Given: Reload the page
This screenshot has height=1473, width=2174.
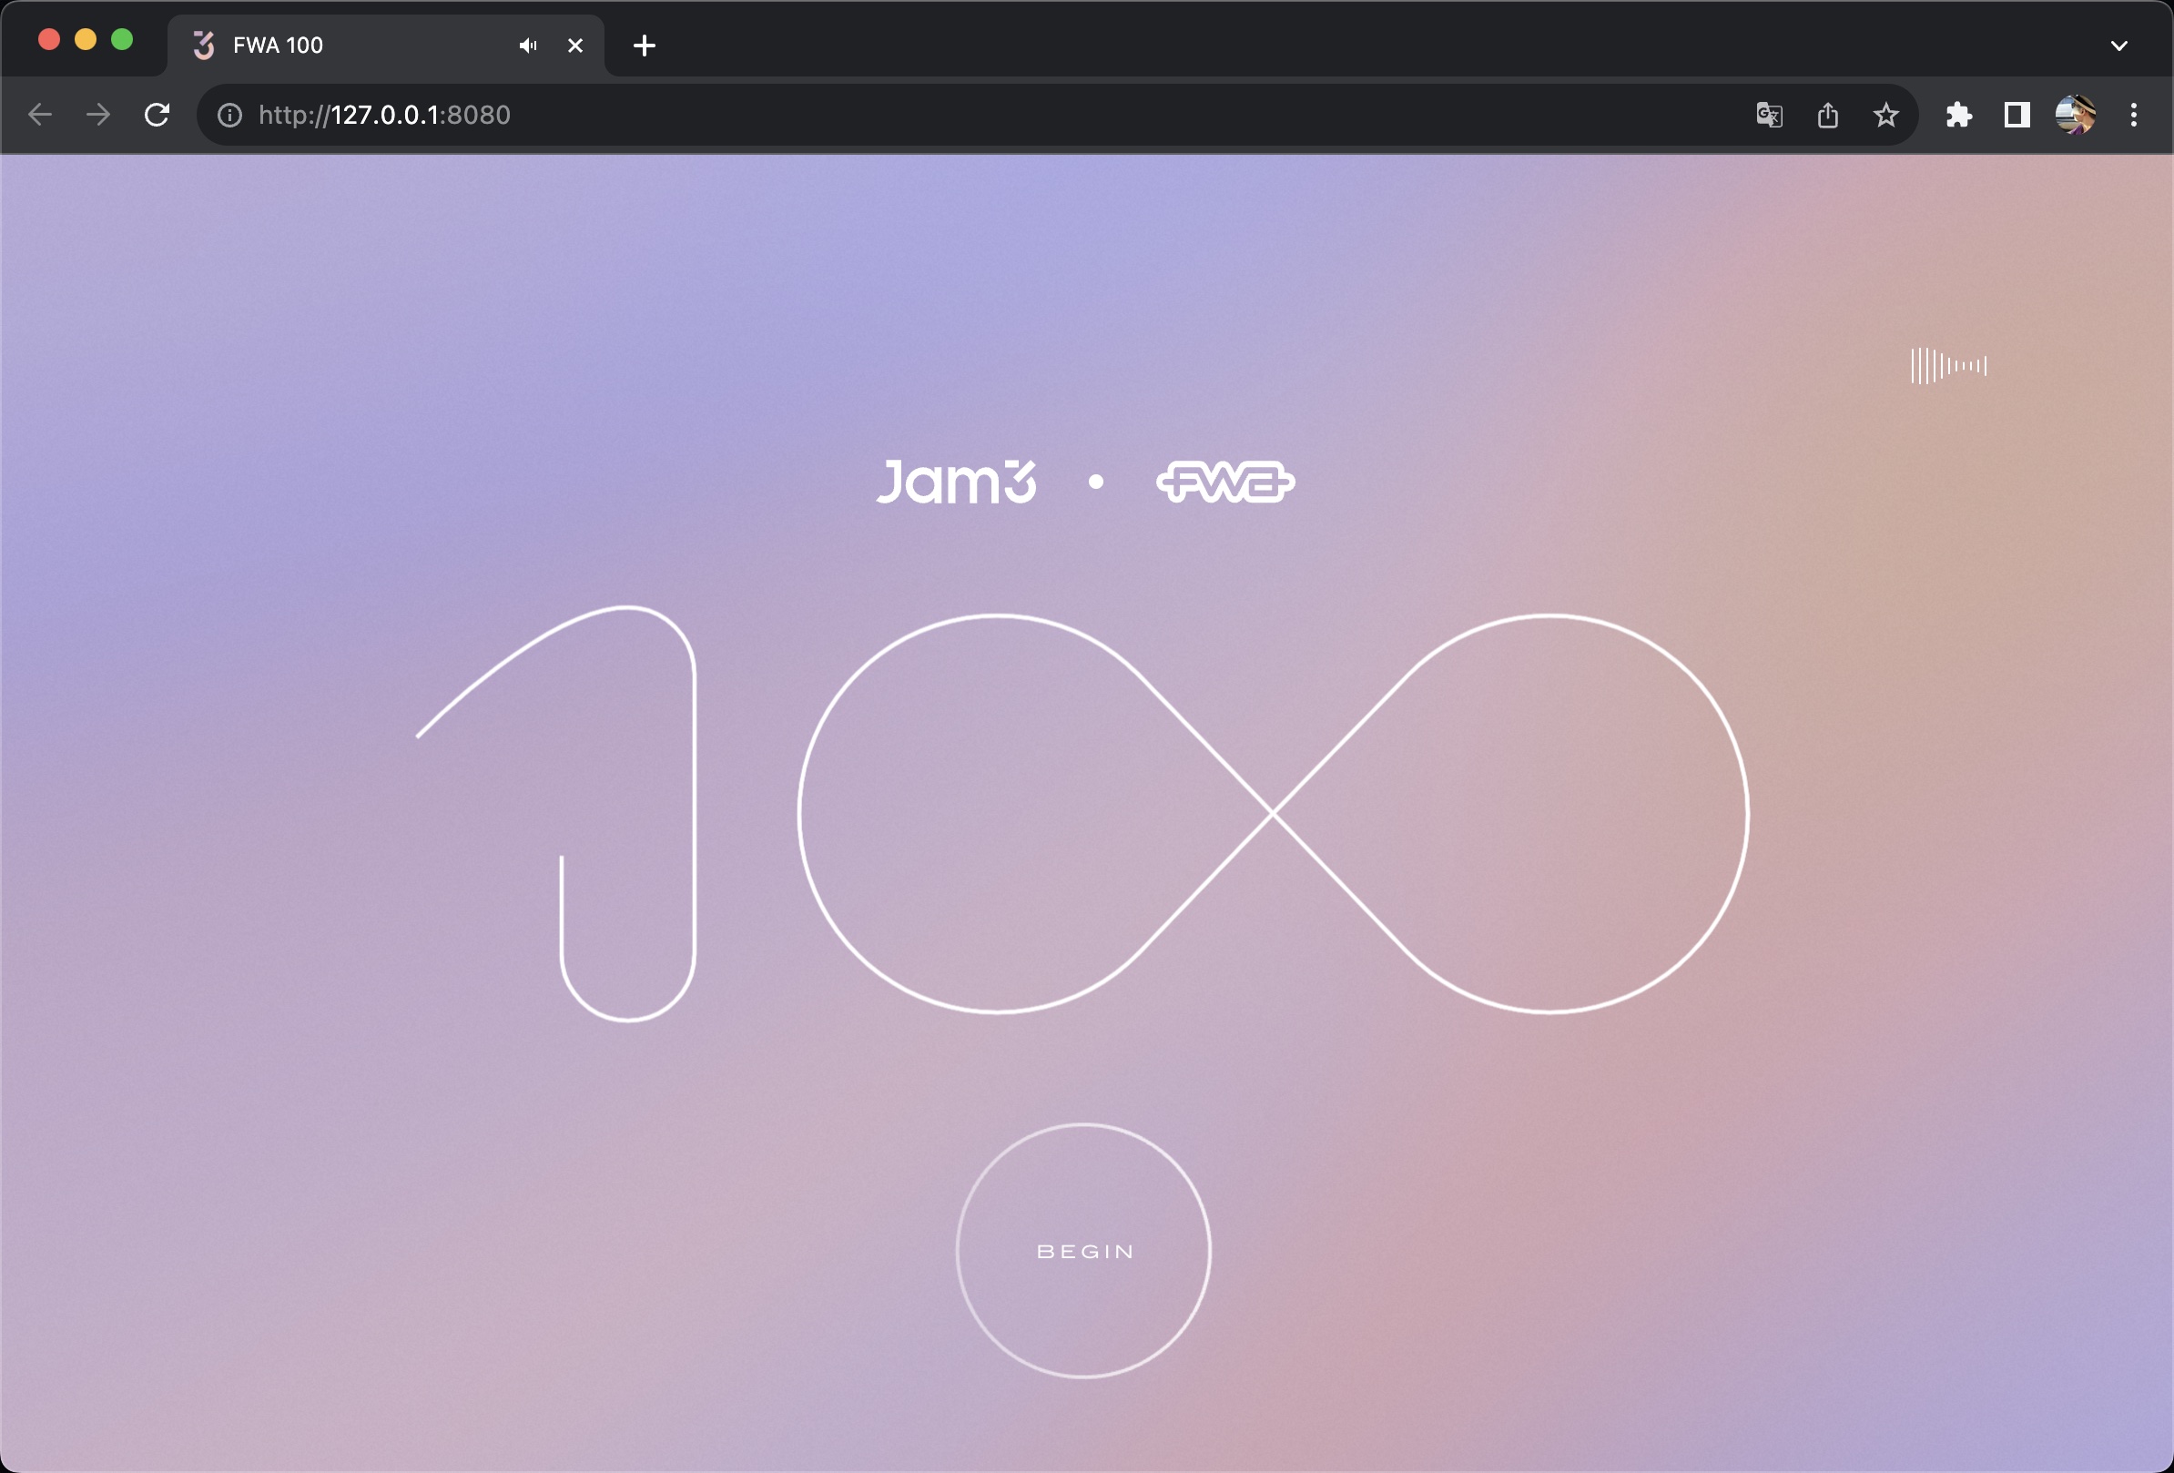Looking at the screenshot, I should click(157, 115).
